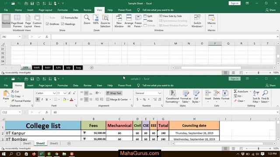280x157 pixels.
Task: Open General number format dropdown
Action: coord(160,93)
